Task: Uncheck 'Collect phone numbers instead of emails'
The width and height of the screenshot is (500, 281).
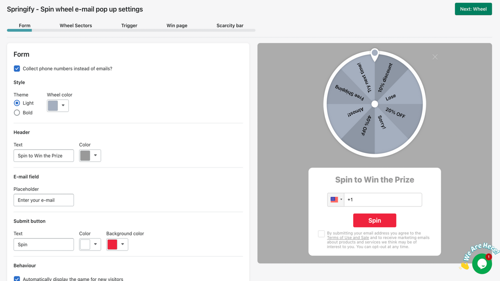Action: (17, 68)
